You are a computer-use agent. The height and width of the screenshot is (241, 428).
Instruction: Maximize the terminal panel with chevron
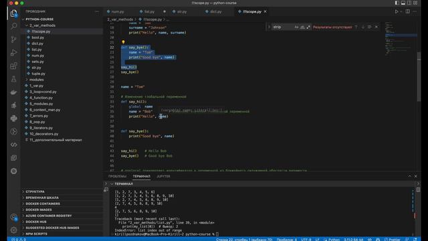pyautogui.click(x=409, y=176)
